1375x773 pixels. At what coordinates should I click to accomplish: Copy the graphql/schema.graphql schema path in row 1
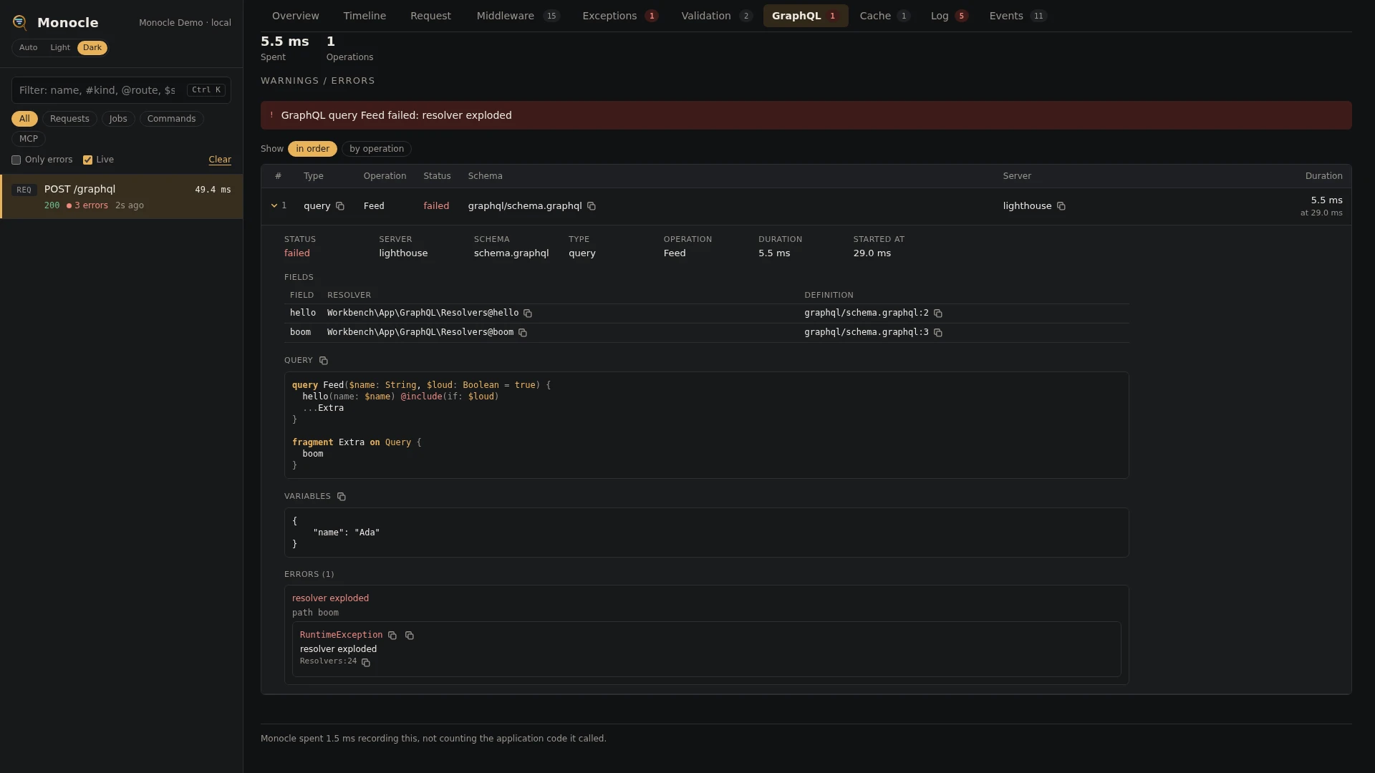pyautogui.click(x=592, y=206)
